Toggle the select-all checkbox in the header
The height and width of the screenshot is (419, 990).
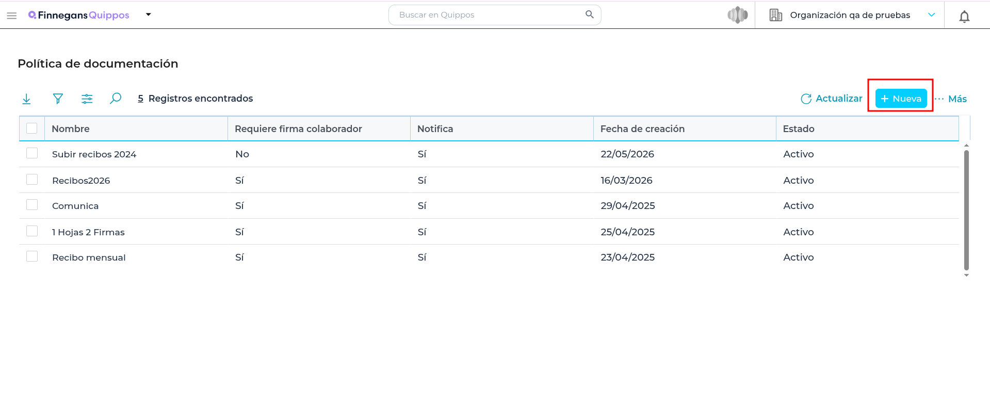[32, 128]
